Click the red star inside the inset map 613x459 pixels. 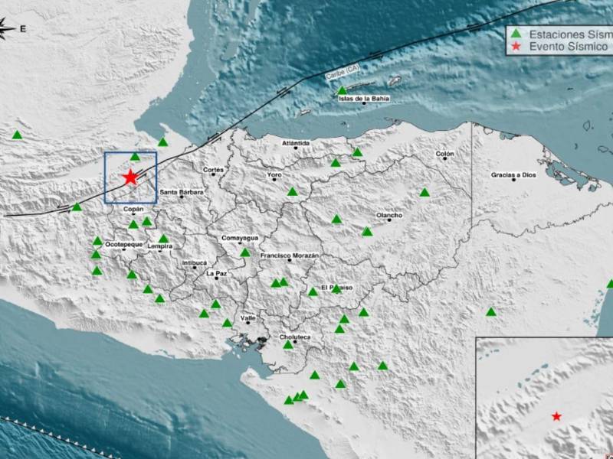click(x=556, y=418)
